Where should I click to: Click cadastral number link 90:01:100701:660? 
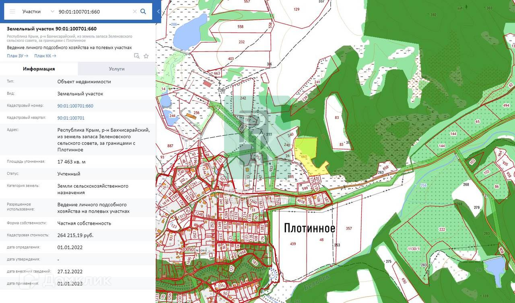(x=75, y=106)
